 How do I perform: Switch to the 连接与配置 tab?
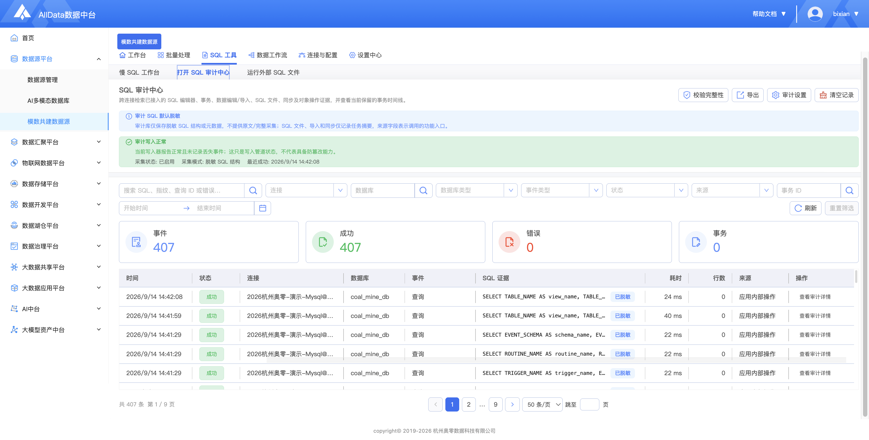pyautogui.click(x=318, y=55)
